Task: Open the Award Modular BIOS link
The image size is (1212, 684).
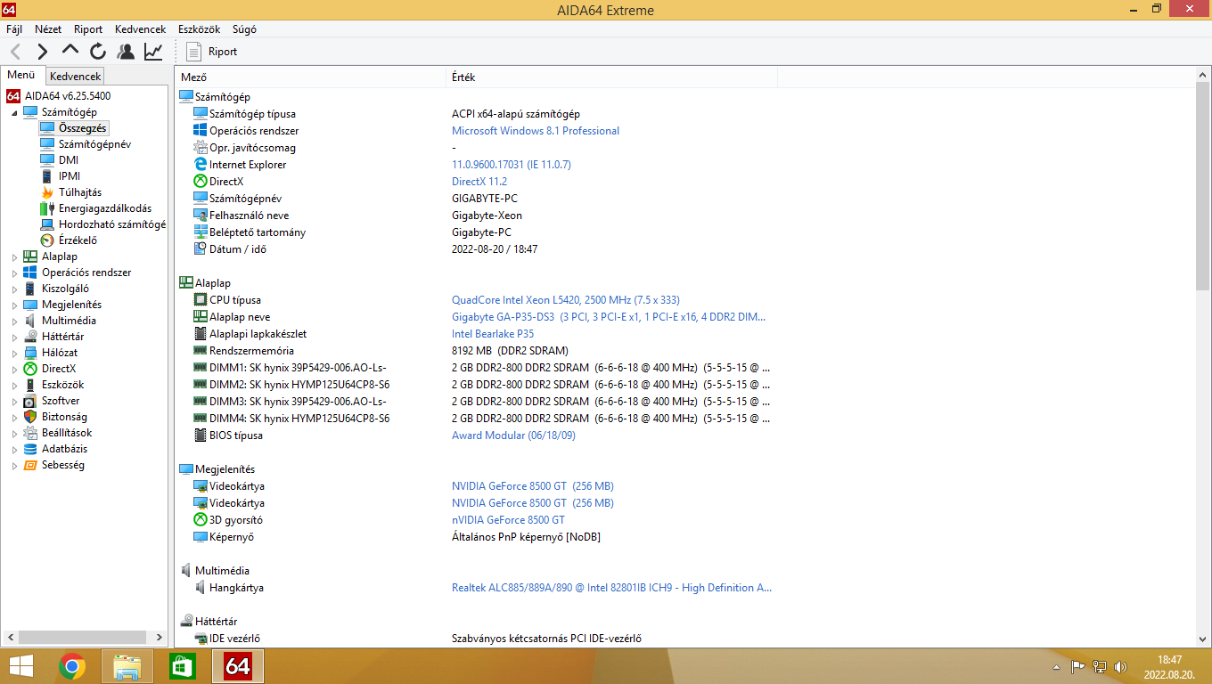Action: pyautogui.click(x=513, y=436)
